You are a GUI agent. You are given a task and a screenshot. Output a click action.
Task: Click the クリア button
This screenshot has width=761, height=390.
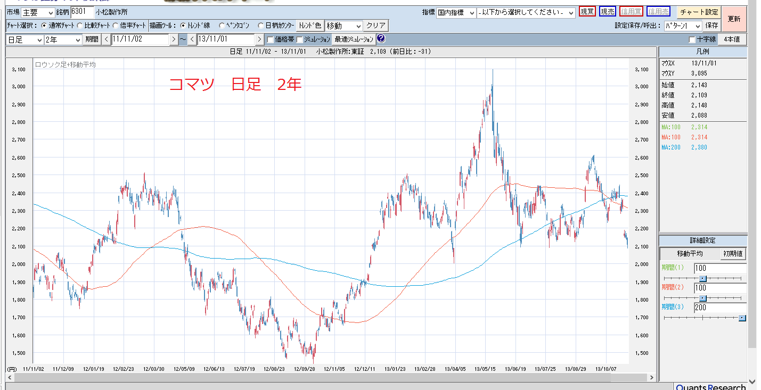376,26
